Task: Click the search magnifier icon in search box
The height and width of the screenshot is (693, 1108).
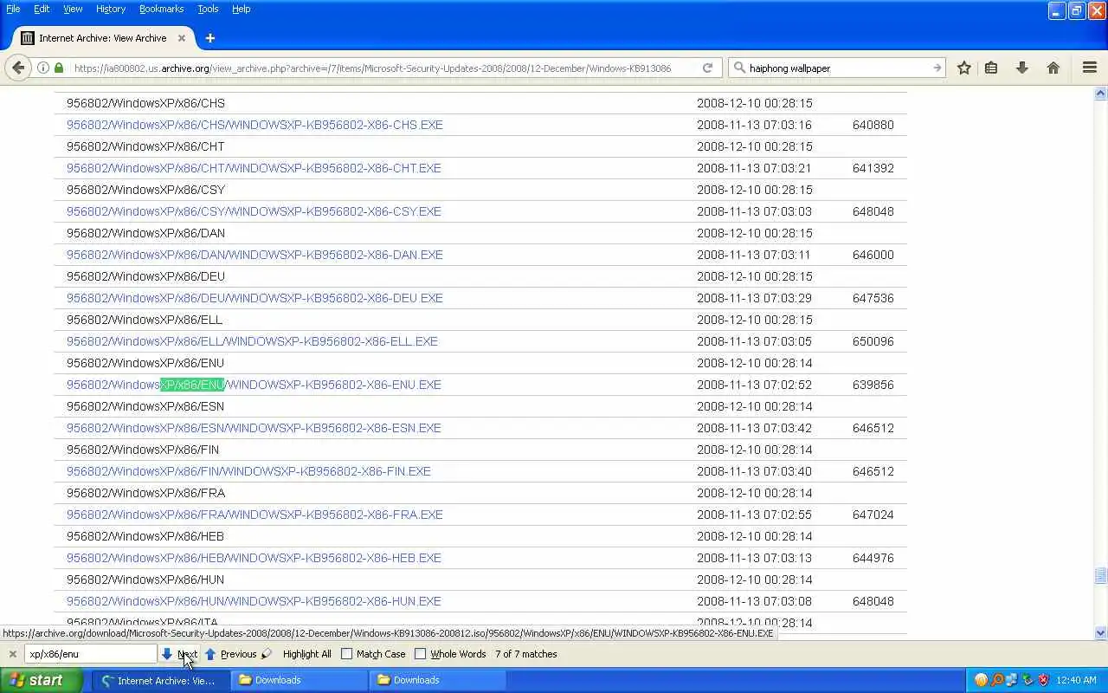Action: pos(739,68)
